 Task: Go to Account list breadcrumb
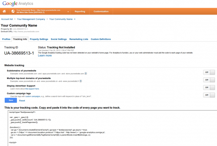coord(7,19)
